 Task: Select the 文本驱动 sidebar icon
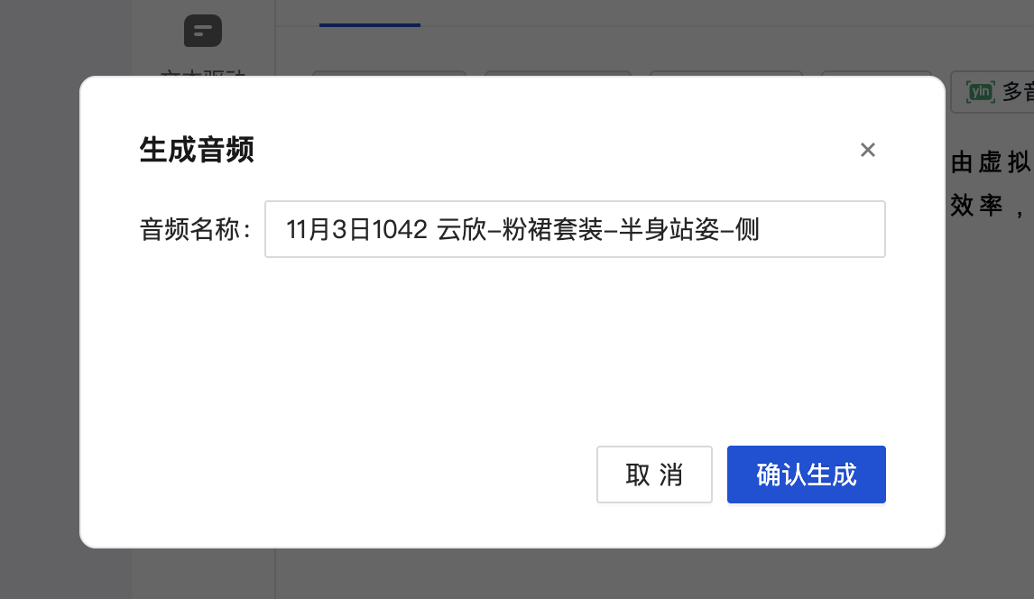tap(202, 31)
